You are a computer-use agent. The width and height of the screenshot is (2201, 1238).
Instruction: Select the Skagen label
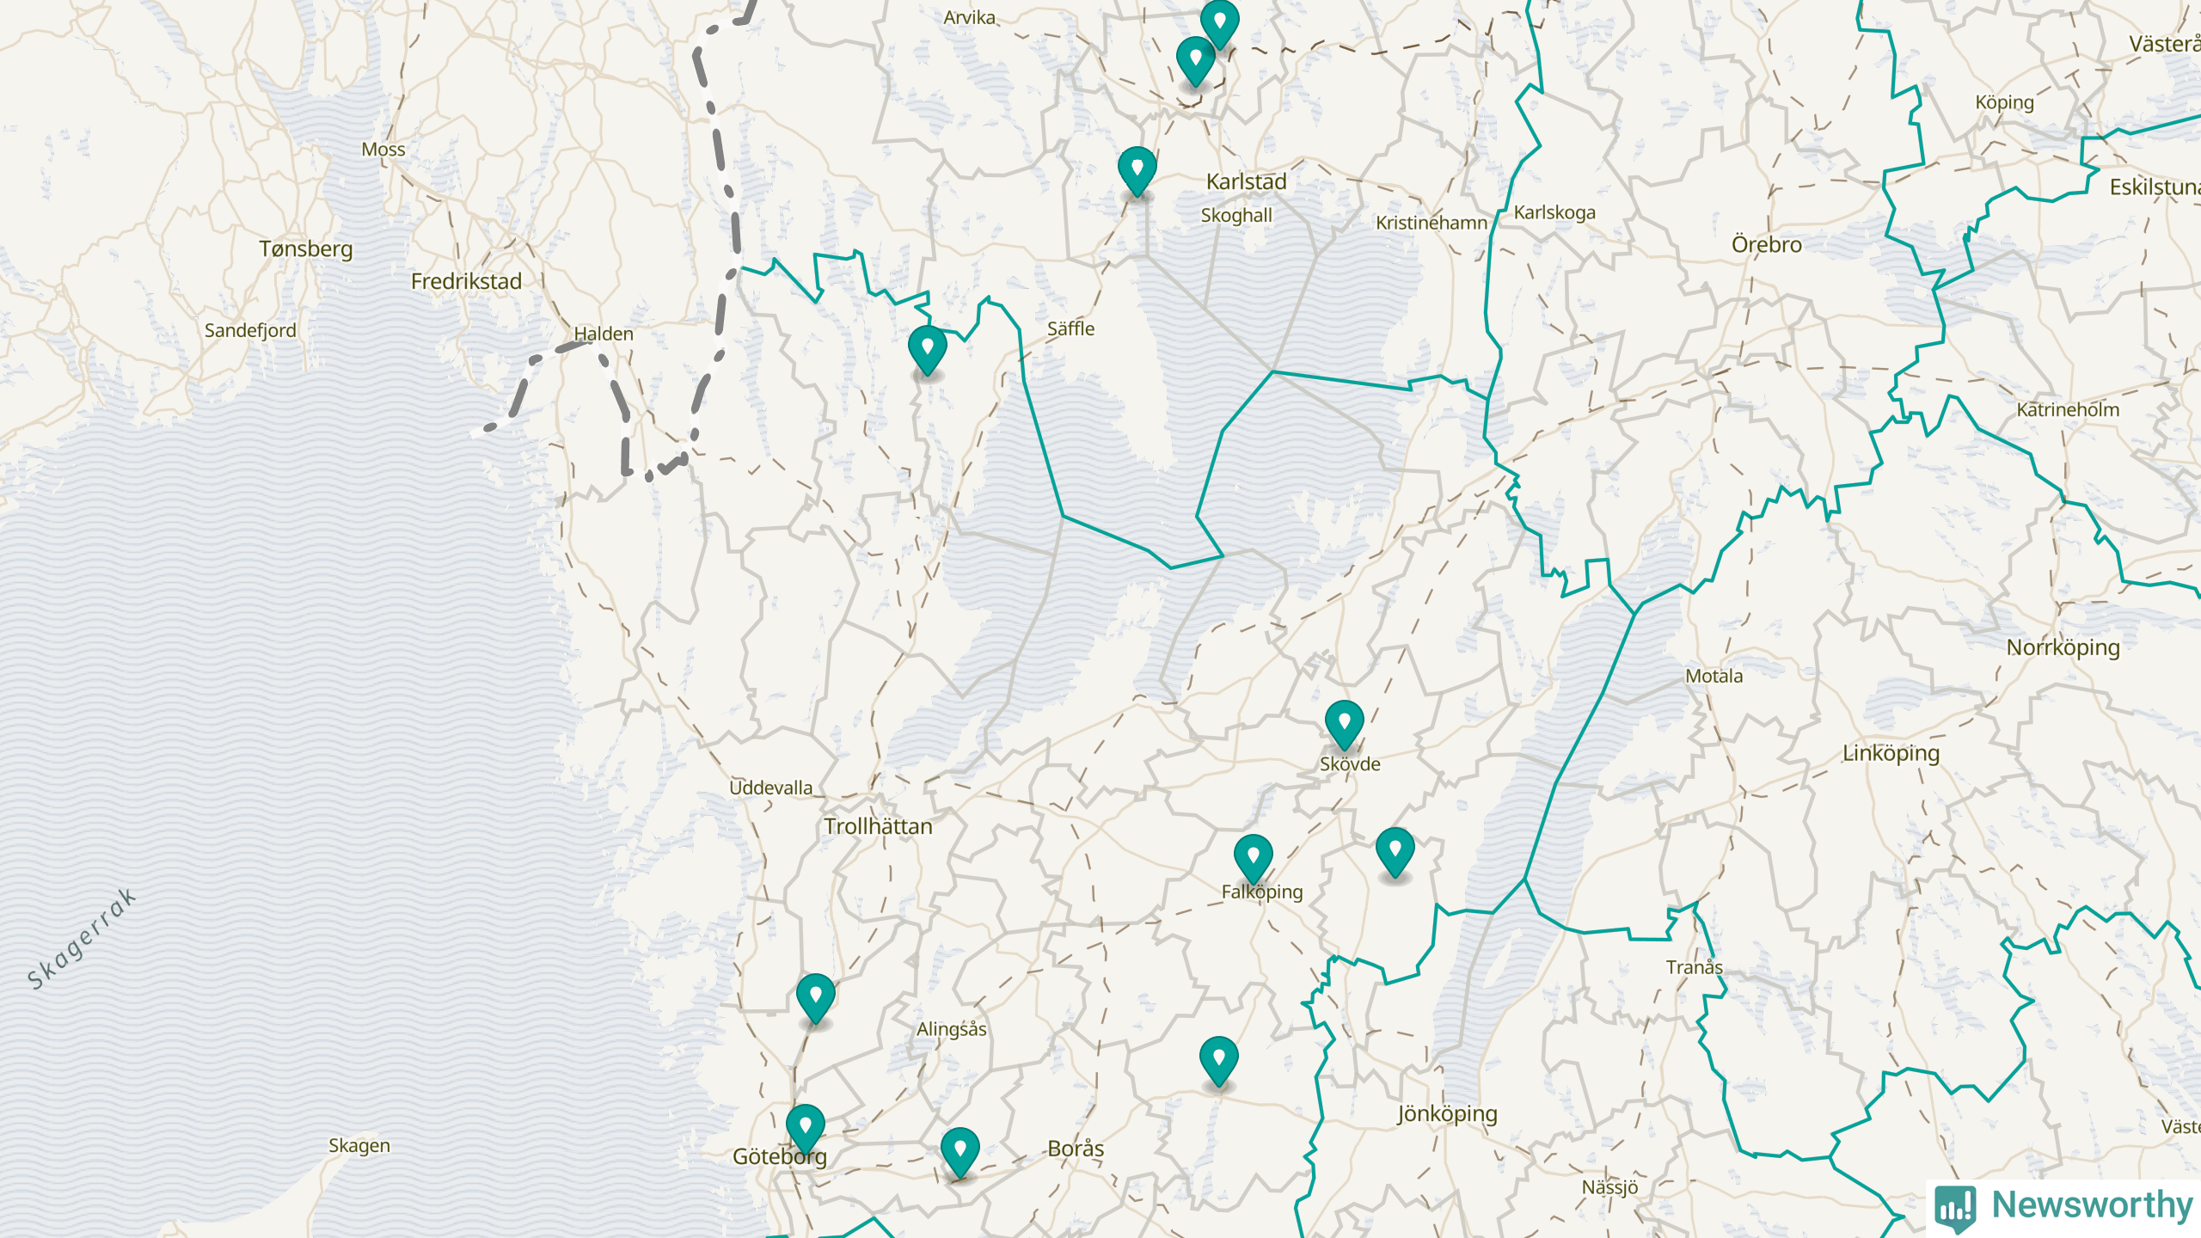click(359, 1146)
